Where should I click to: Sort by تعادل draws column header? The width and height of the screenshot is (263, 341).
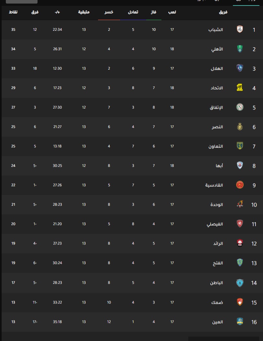[x=133, y=12]
